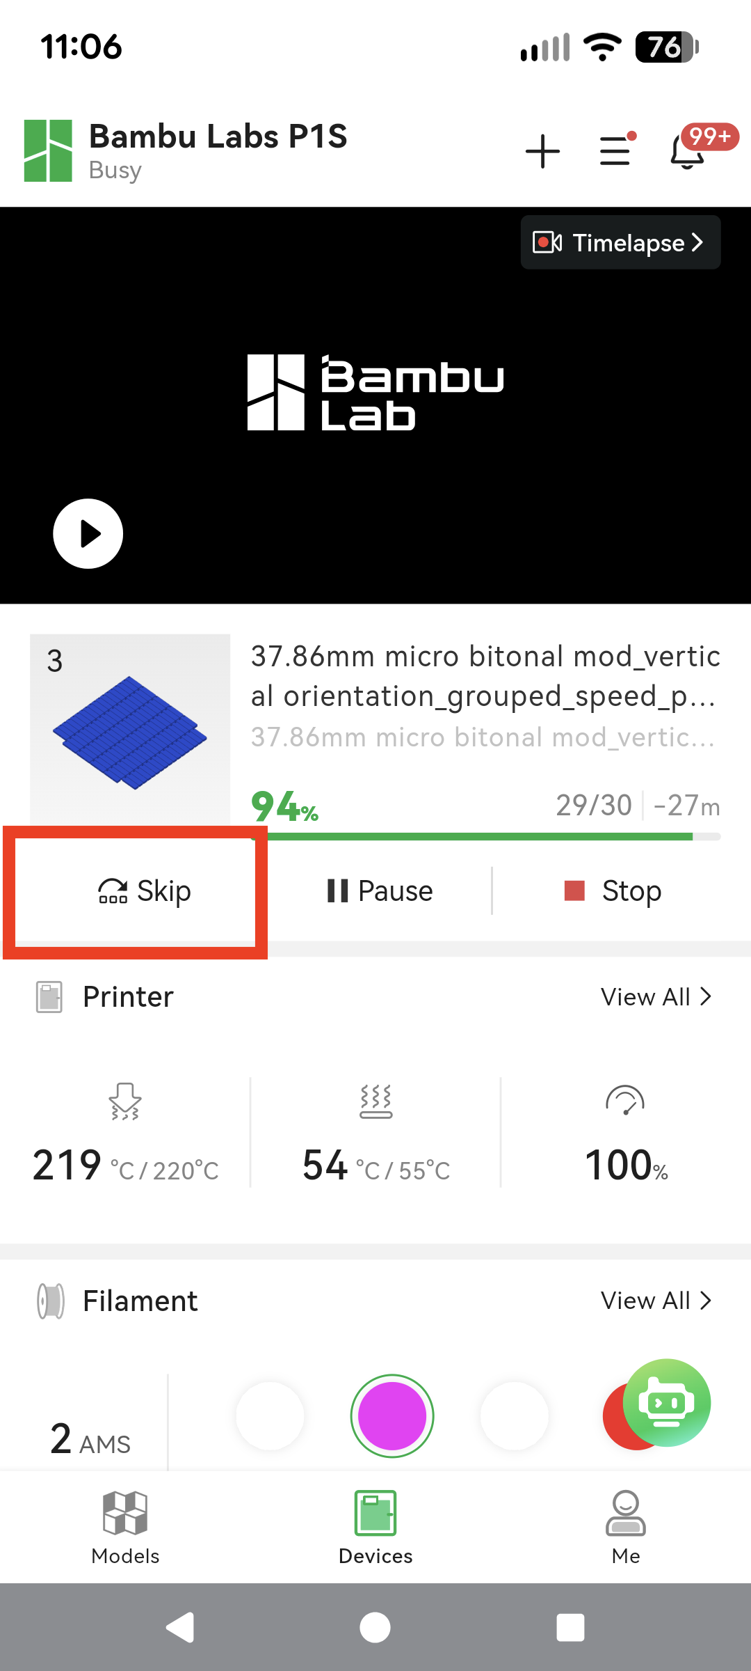Tap the Bambu Labs P1S device header
Image resolution: width=751 pixels, height=1671 pixels.
tap(217, 150)
